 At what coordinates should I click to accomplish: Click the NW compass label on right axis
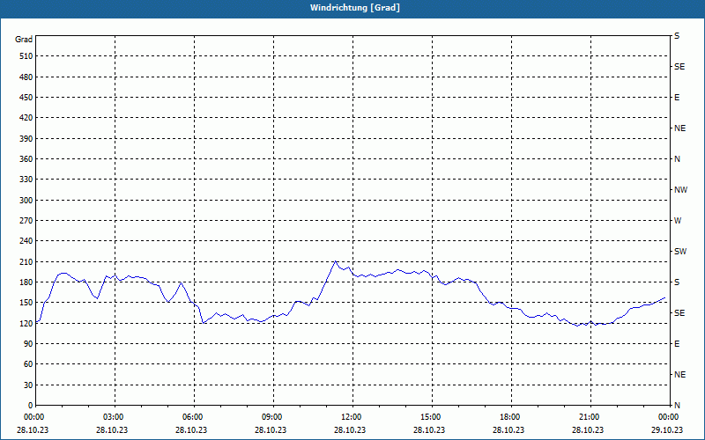(x=680, y=190)
